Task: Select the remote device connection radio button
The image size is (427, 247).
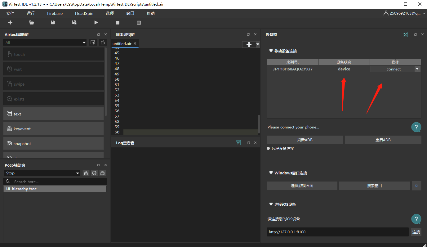Action: click(x=269, y=149)
